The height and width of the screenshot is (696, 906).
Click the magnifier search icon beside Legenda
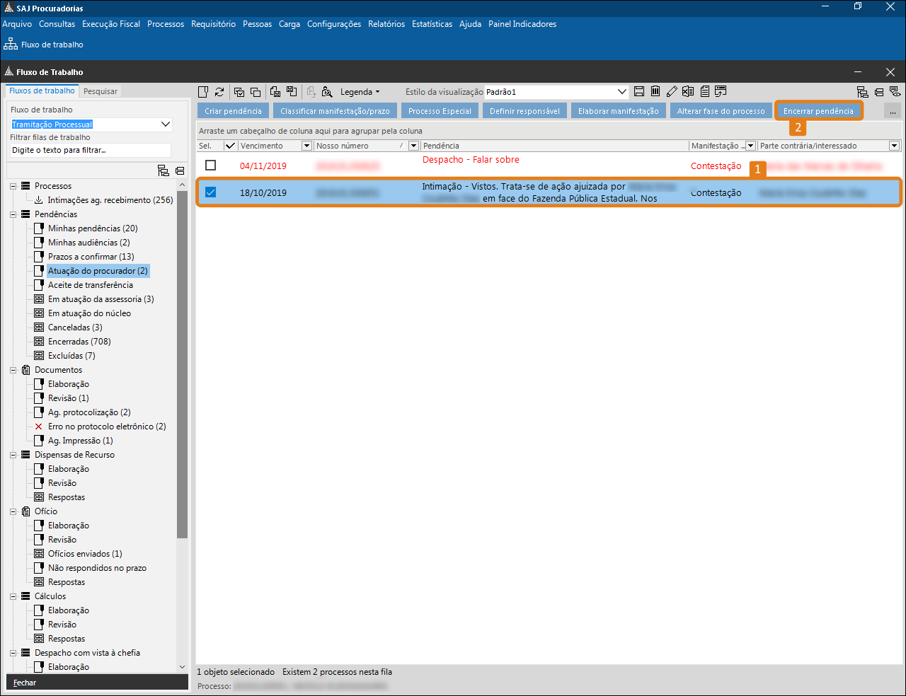coord(327,92)
